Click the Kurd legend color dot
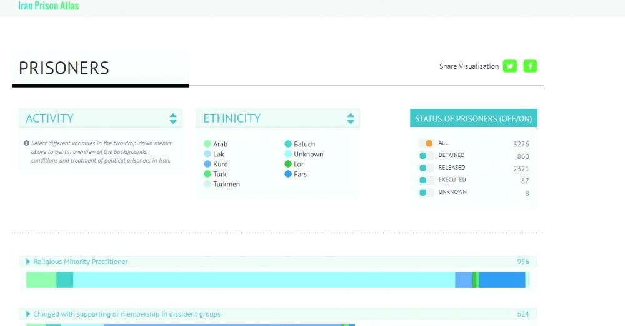Viewport: 625px width, 326px height. pos(207,165)
